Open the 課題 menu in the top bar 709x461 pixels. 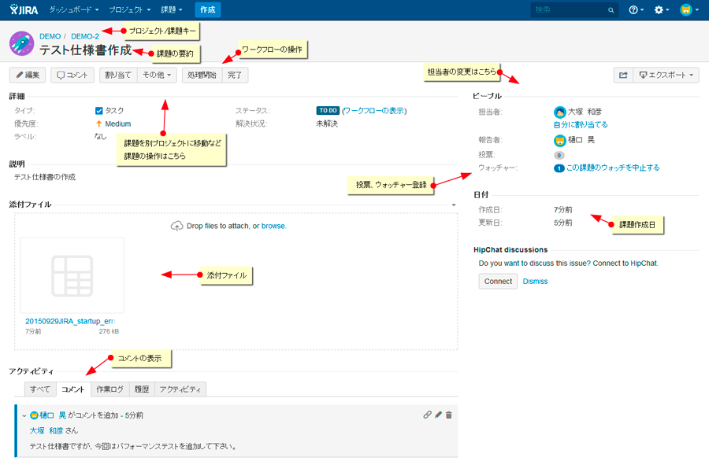pyautogui.click(x=172, y=9)
